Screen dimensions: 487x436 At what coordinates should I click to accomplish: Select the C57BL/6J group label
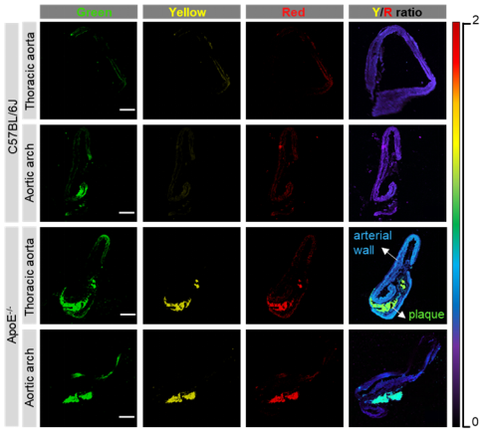point(12,122)
